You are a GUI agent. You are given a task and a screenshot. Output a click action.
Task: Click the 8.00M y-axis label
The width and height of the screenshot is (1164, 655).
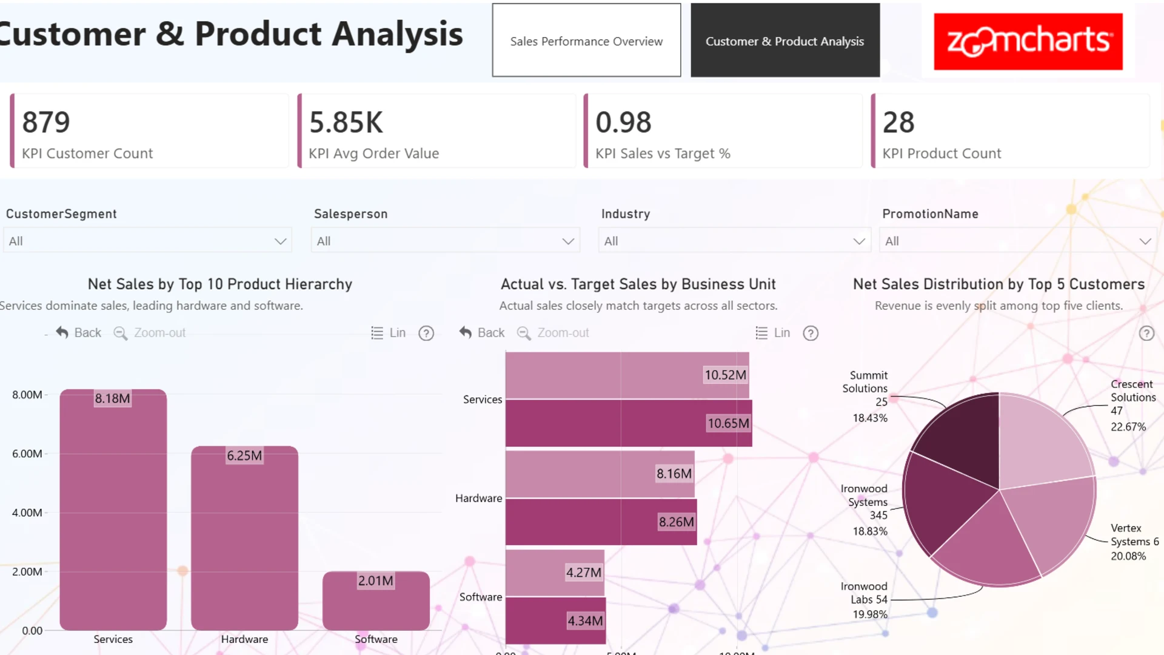(27, 395)
